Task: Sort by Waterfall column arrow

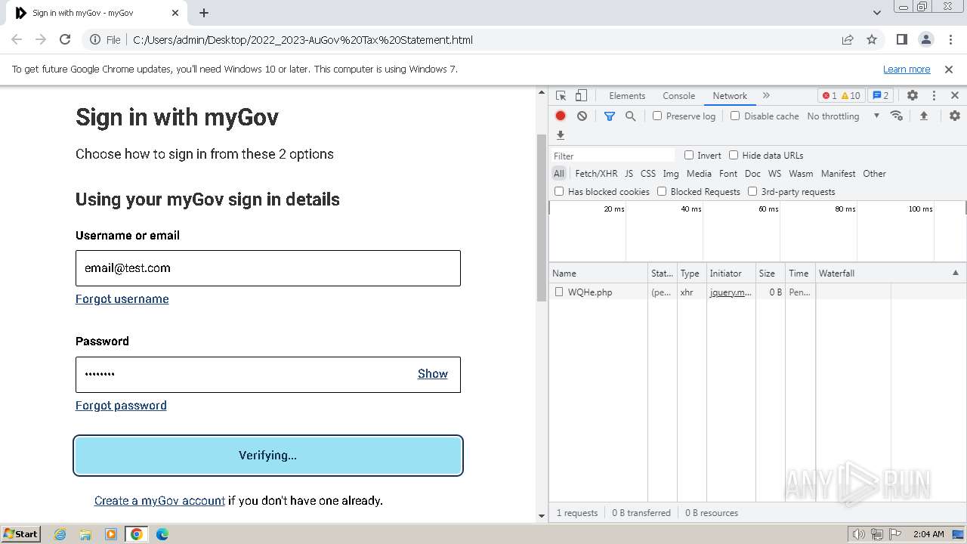Action: [955, 273]
